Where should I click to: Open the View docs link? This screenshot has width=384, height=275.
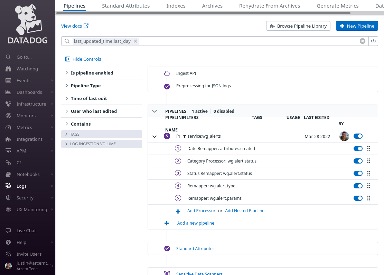point(75,26)
